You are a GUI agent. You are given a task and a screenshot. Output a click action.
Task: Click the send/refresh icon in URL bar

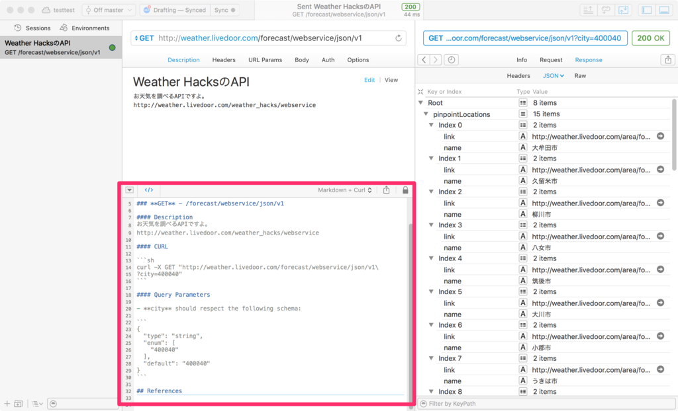point(398,38)
